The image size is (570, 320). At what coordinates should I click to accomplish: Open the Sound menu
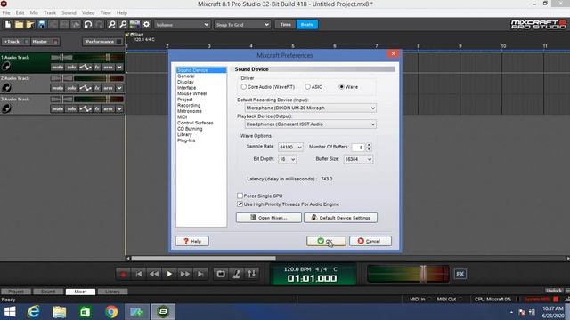pyautogui.click(x=69, y=12)
